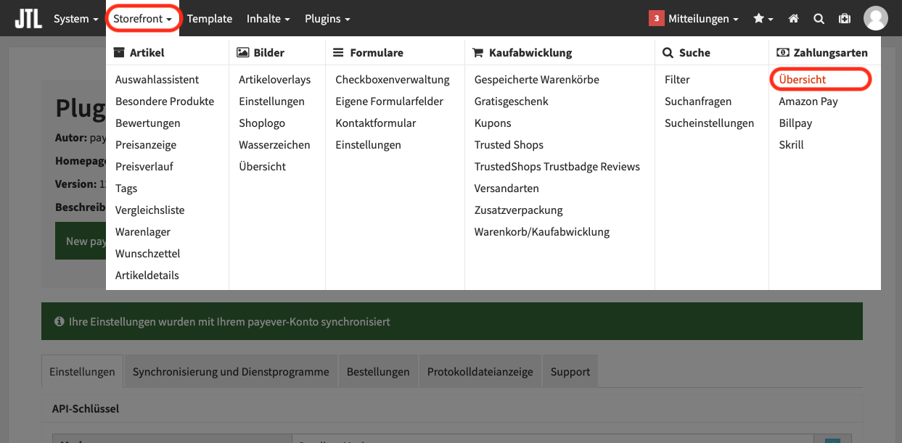The height and width of the screenshot is (443, 902).
Task: Open Besondere Produkte
Action: (x=165, y=102)
